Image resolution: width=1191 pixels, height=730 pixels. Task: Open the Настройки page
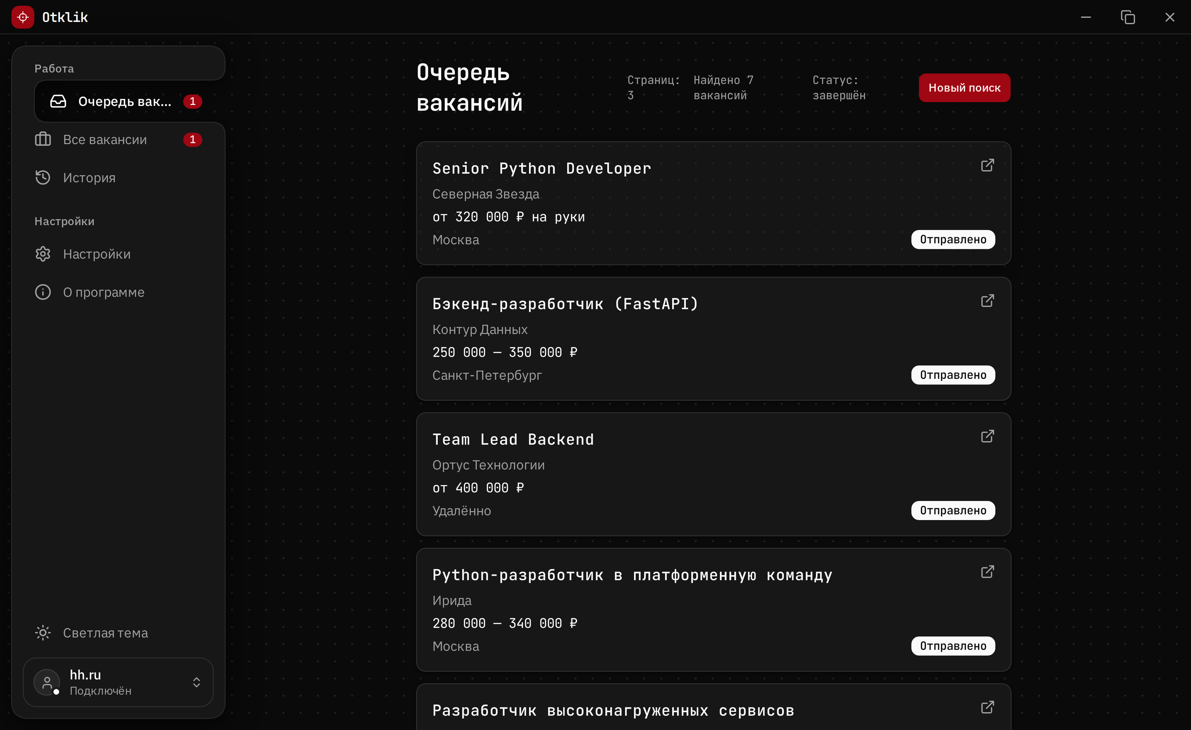click(x=118, y=254)
